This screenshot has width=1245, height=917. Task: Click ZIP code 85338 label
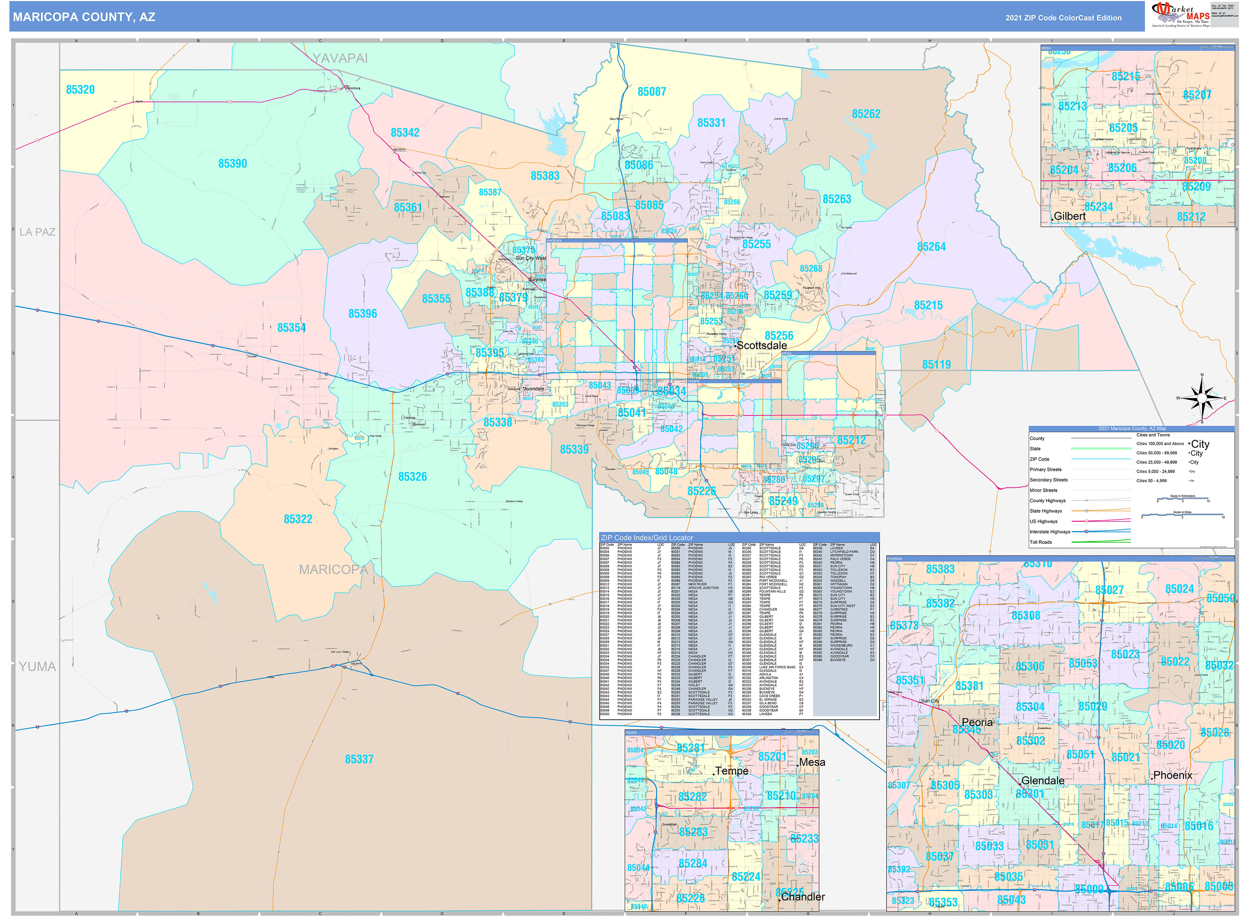pos(497,423)
